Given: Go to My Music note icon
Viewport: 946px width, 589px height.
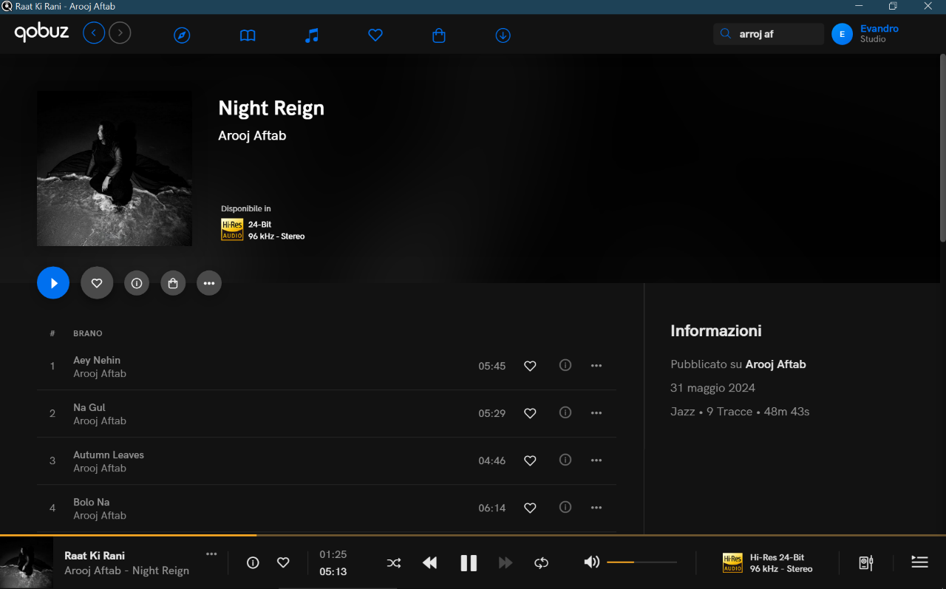Looking at the screenshot, I should [312, 35].
